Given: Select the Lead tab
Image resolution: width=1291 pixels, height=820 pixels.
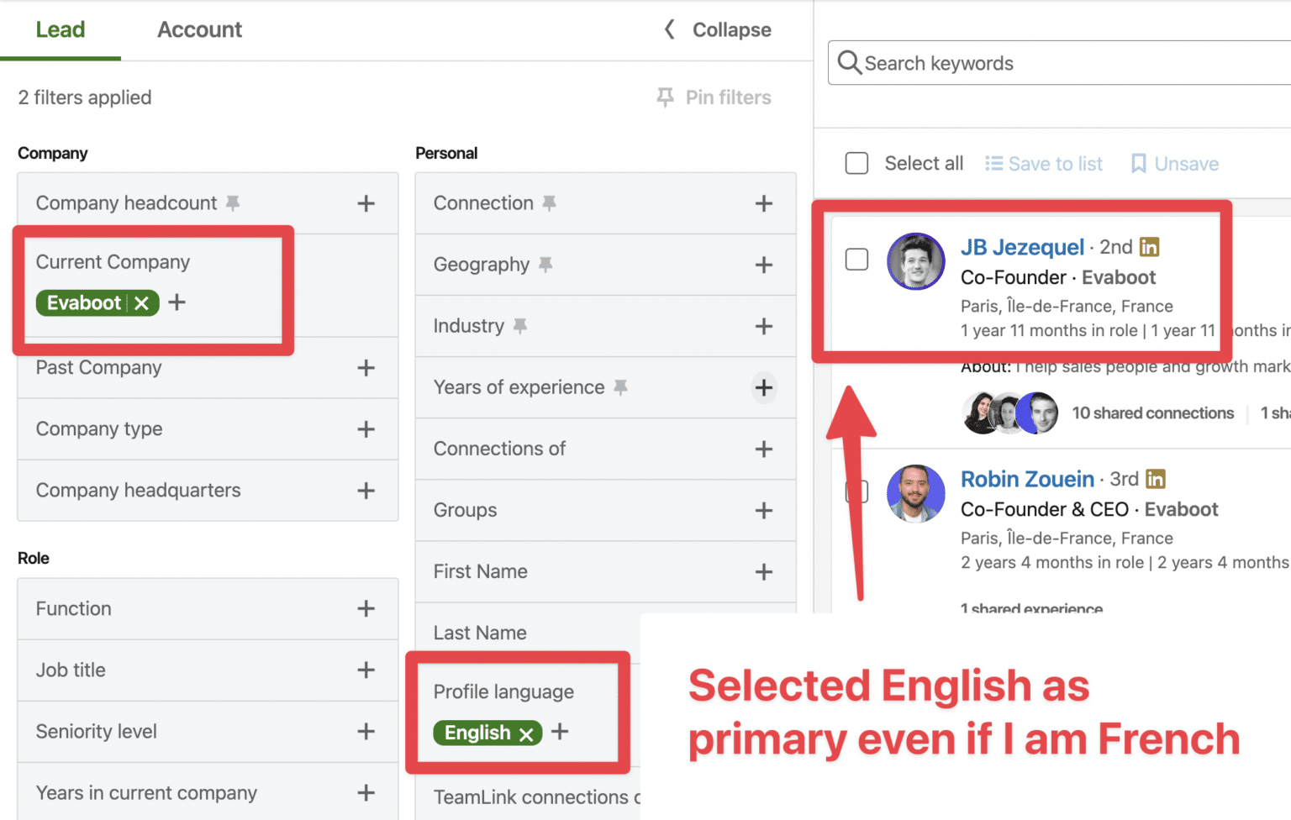Looking at the screenshot, I should 61,29.
